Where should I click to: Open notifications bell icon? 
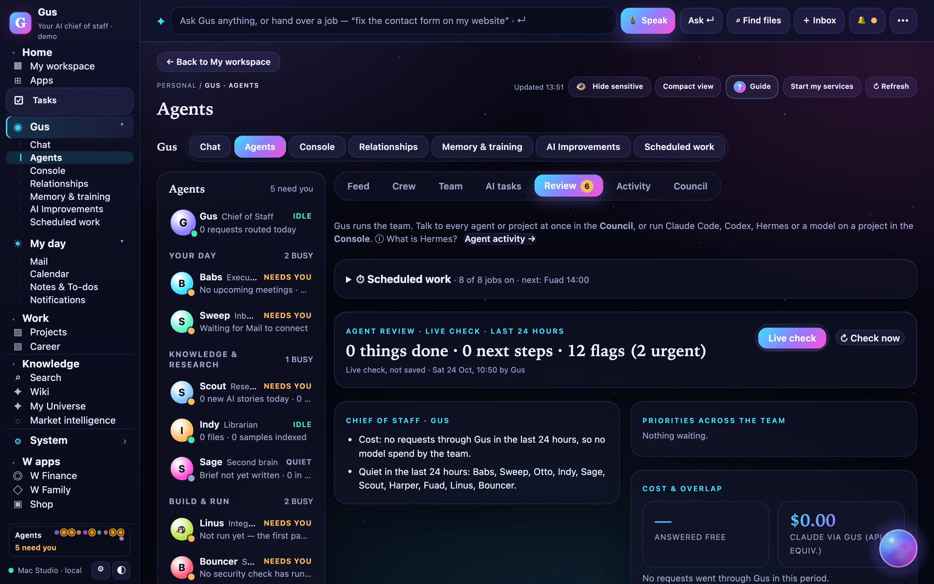tap(861, 20)
